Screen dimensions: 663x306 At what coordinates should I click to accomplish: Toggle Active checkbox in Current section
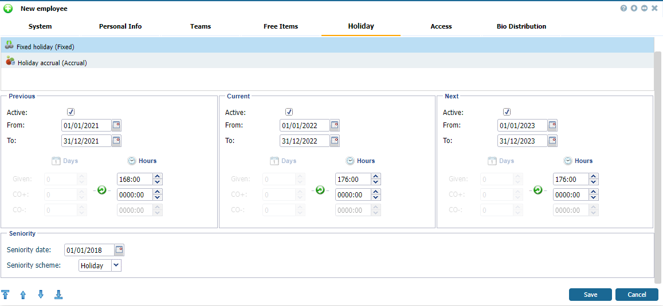[289, 112]
